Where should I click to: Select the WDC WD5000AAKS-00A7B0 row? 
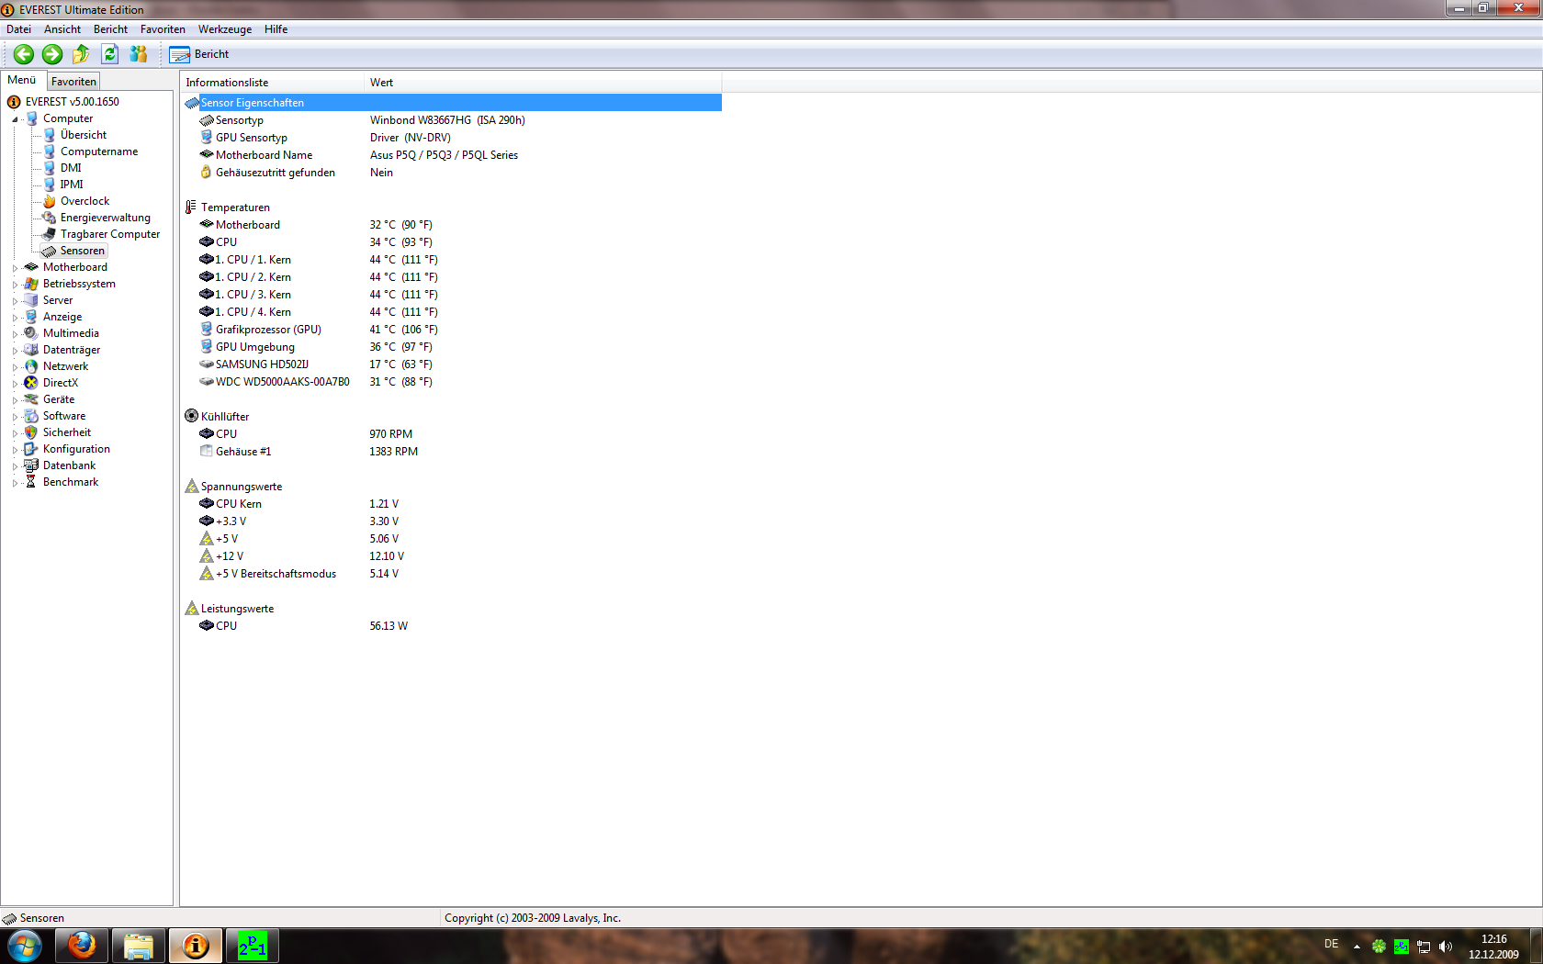[x=453, y=382]
